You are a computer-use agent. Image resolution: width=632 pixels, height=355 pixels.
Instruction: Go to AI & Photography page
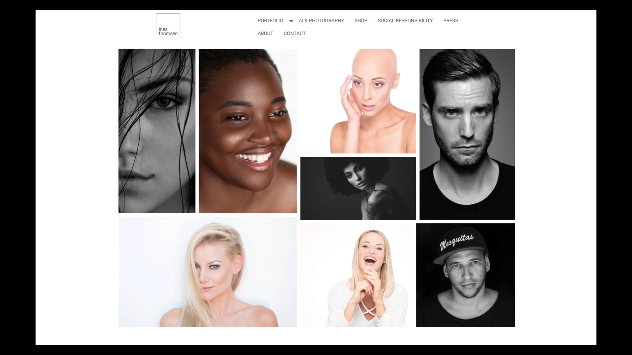click(x=321, y=20)
